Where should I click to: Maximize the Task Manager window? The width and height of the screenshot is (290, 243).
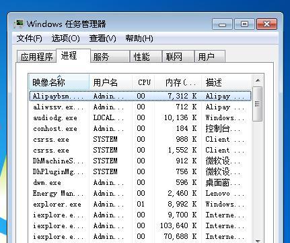pyautogui.click(x=244, y=24)
